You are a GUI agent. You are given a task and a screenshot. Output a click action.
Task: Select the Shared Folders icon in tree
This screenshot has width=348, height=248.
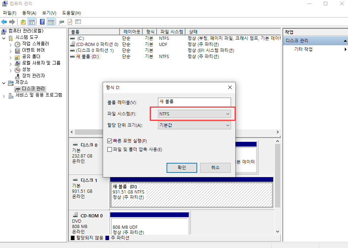click(17, 57)
